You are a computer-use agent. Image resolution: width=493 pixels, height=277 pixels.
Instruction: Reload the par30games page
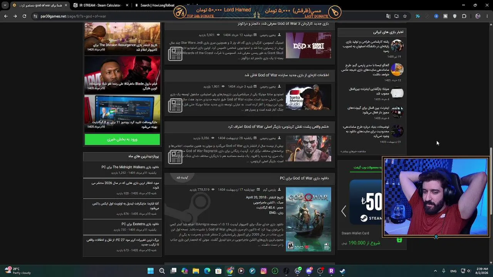click(24, 16)
